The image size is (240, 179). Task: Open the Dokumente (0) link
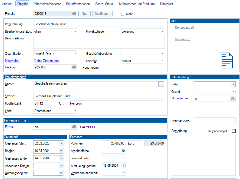point(184,28)
